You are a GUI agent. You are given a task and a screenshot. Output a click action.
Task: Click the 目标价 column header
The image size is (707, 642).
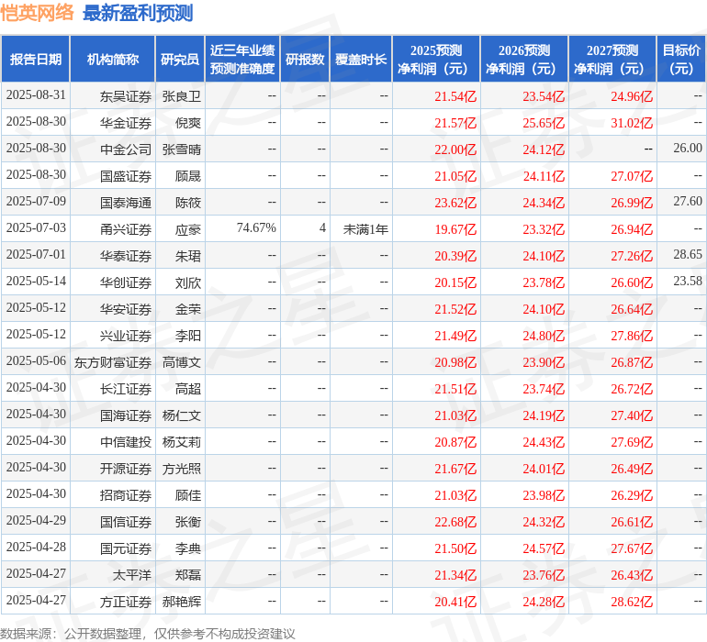point(681,60)
